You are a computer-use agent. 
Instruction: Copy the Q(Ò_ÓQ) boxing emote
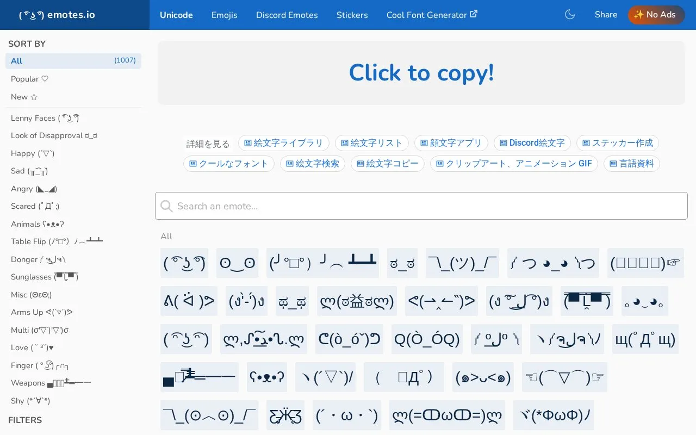tap(427, 339)
